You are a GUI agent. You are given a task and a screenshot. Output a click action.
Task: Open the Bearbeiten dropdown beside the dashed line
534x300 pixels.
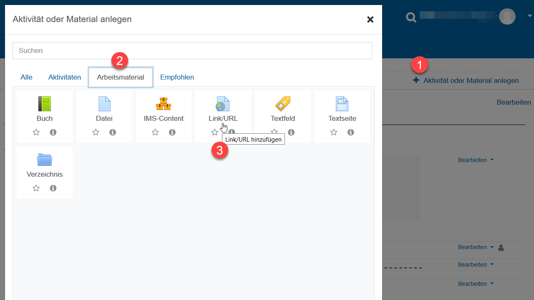[x=476, y=265]
